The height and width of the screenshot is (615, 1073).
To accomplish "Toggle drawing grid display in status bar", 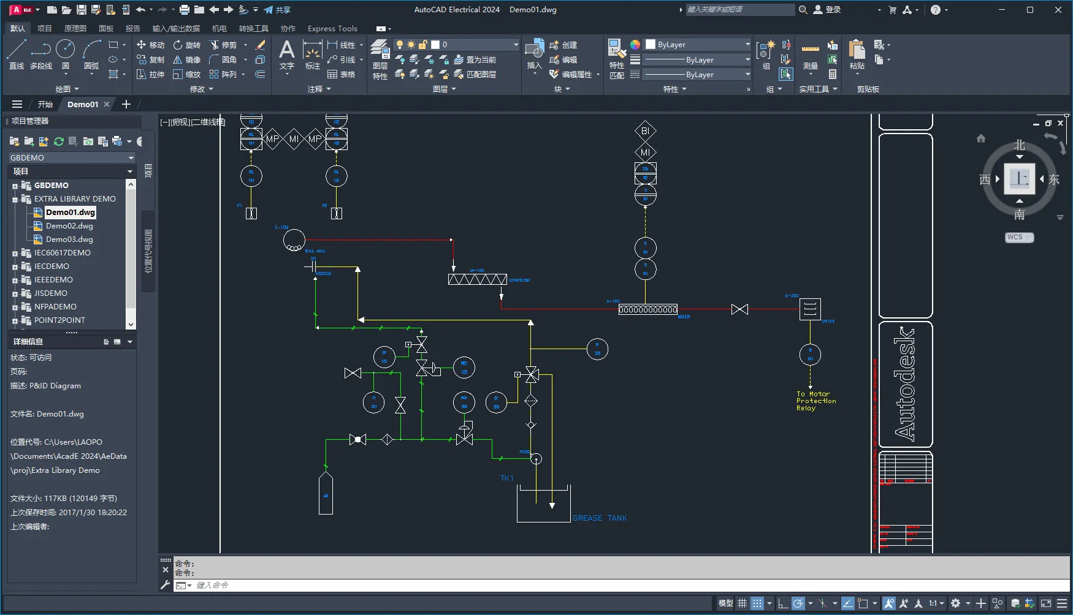I will pos(742,603).
